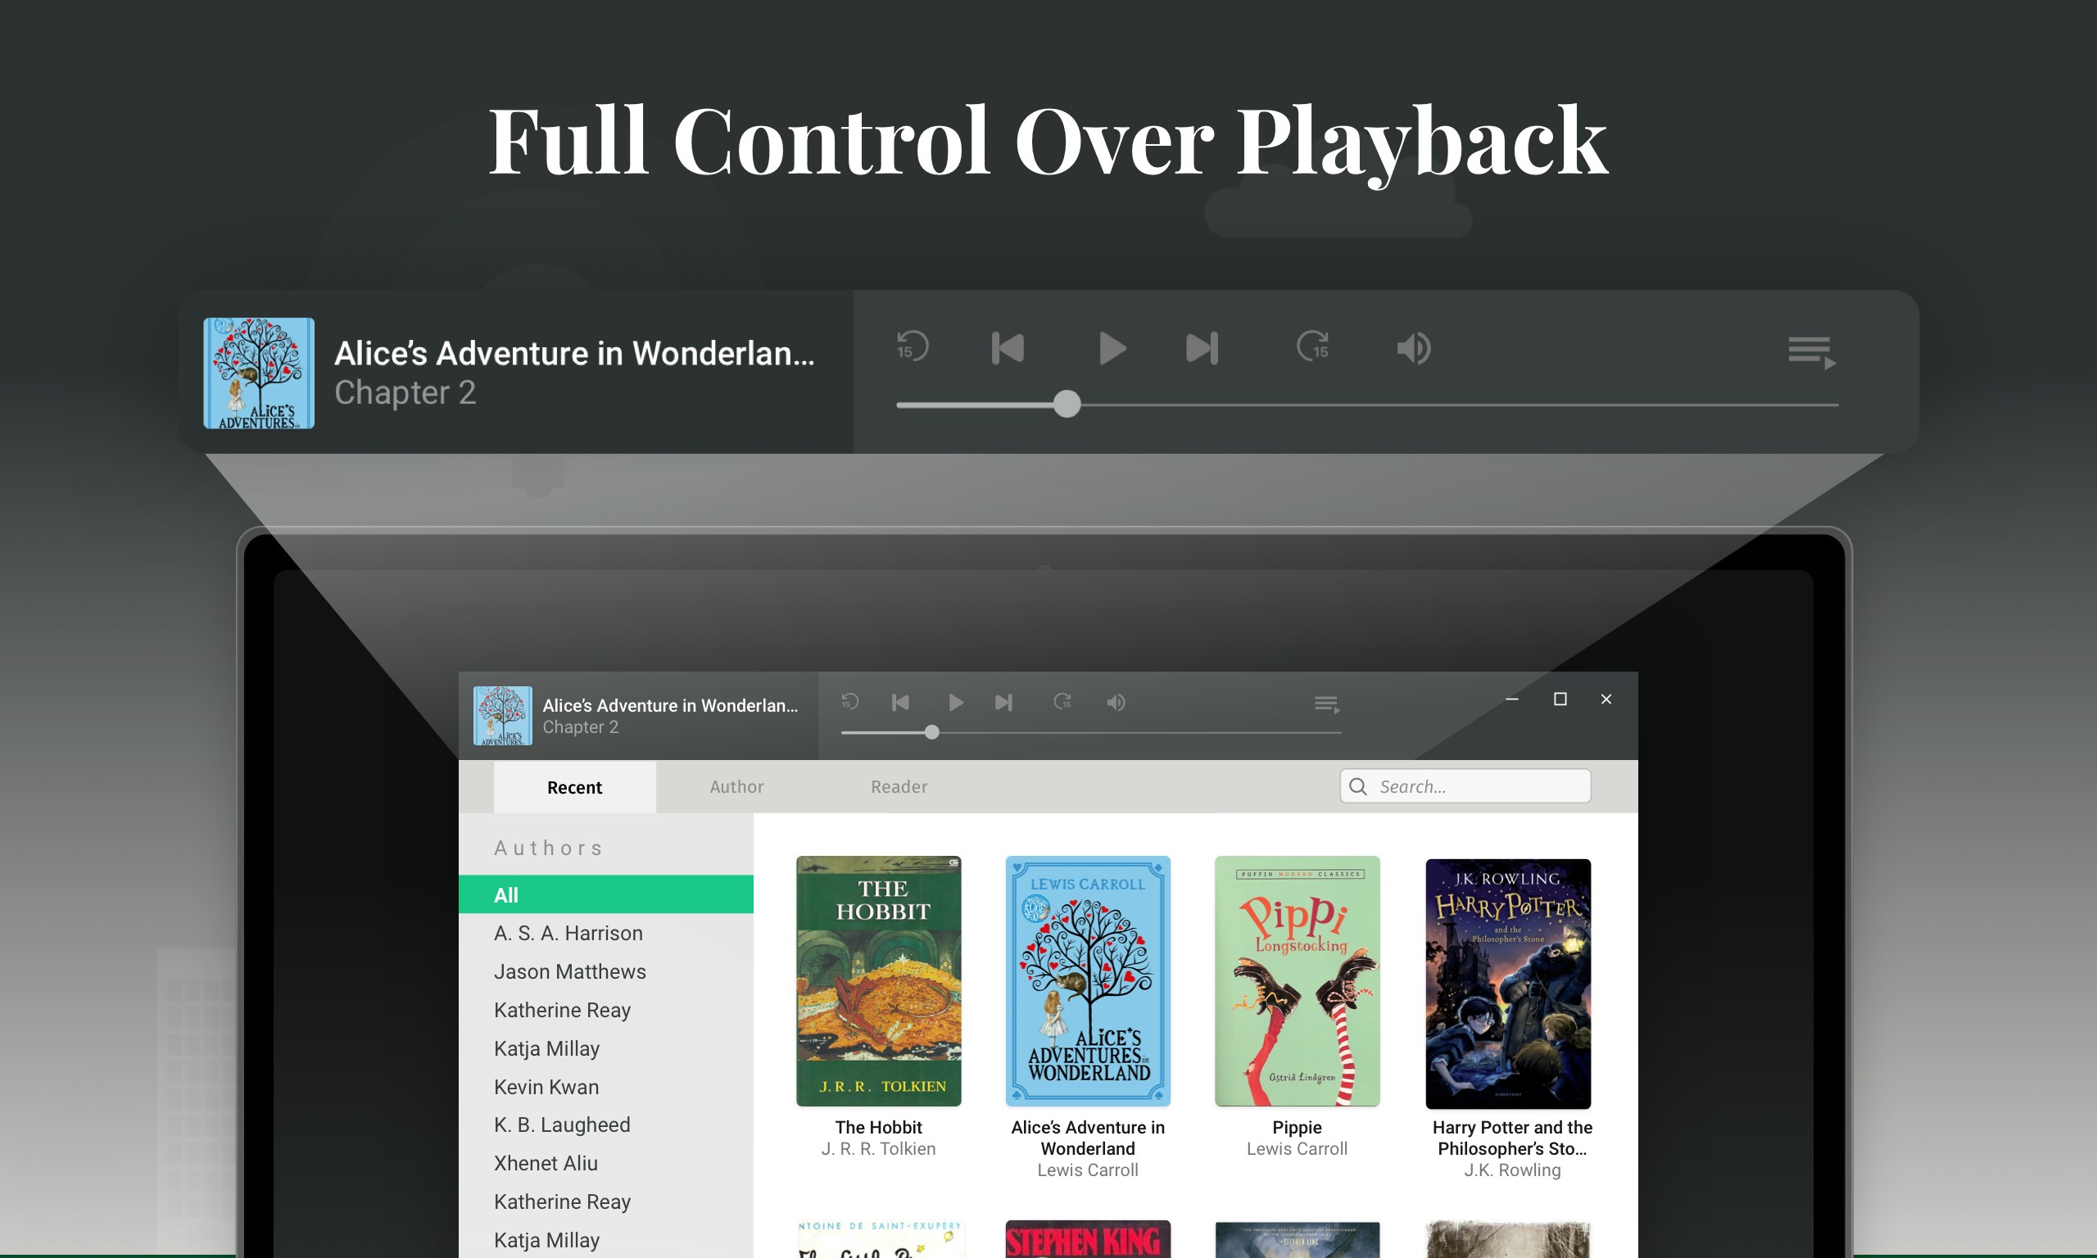The width and height of the screenshot is (2097, 1258).
Task: Open the Alice's Adventures cover artwork
Action: (258, 373)
